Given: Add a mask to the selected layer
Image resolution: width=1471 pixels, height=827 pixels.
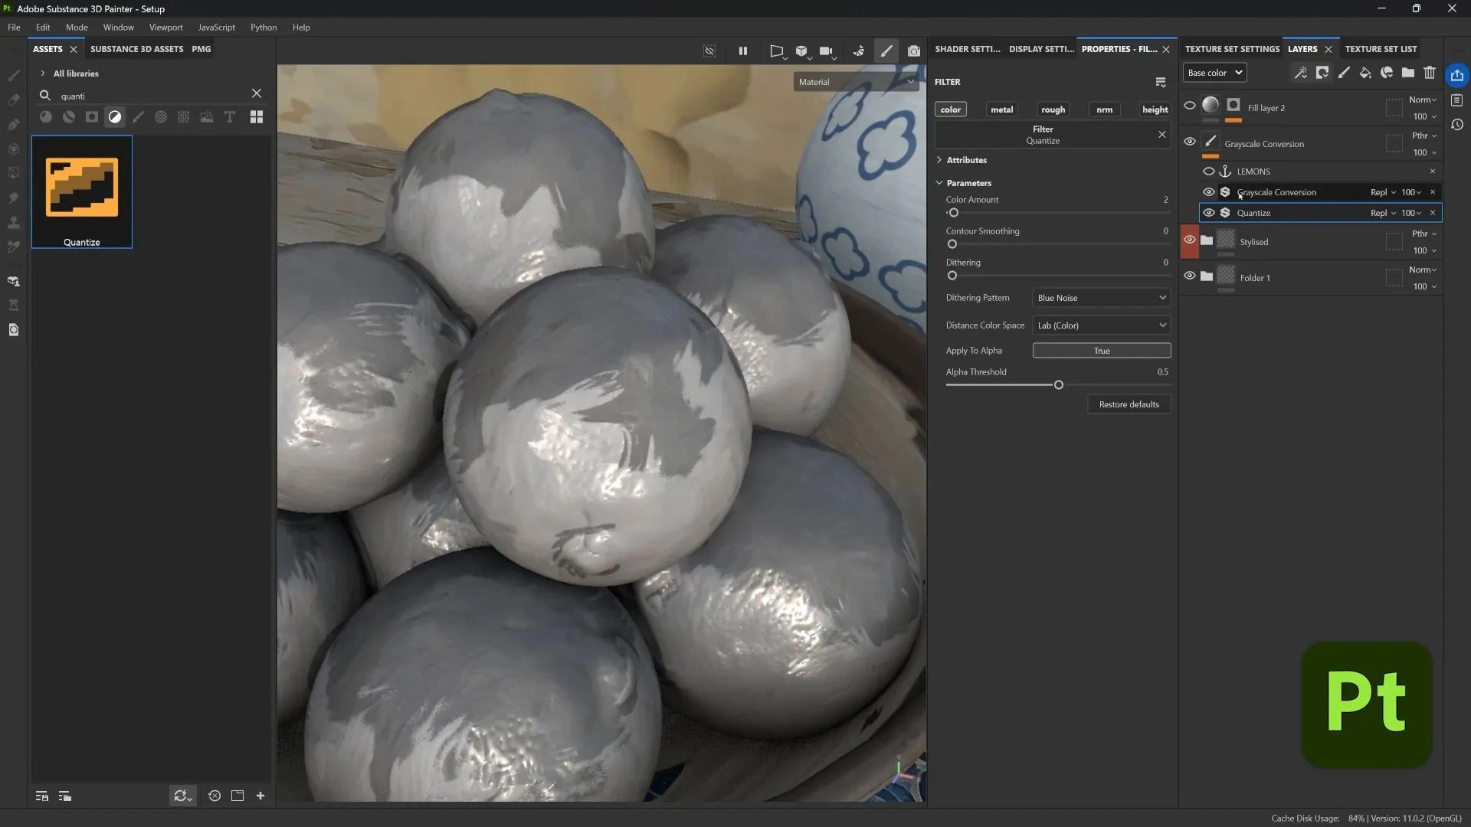Looking at the screenshot, I should point(1322,73).
